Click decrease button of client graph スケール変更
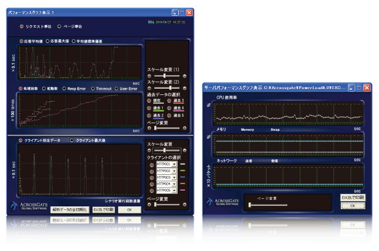 (149, 150)
